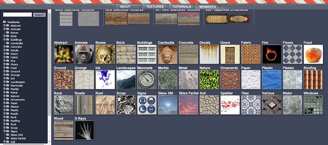Open the TUTORIALS menu tab

tap(182, 6)
